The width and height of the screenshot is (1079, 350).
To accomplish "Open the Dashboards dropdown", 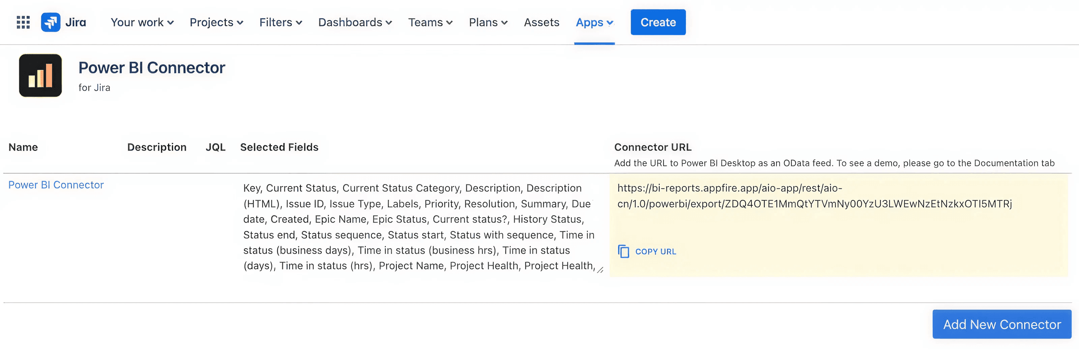I will tap(355, 22).
